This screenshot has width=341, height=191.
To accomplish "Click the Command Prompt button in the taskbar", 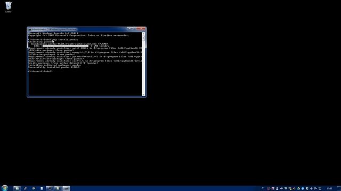I will click(66, 188).
